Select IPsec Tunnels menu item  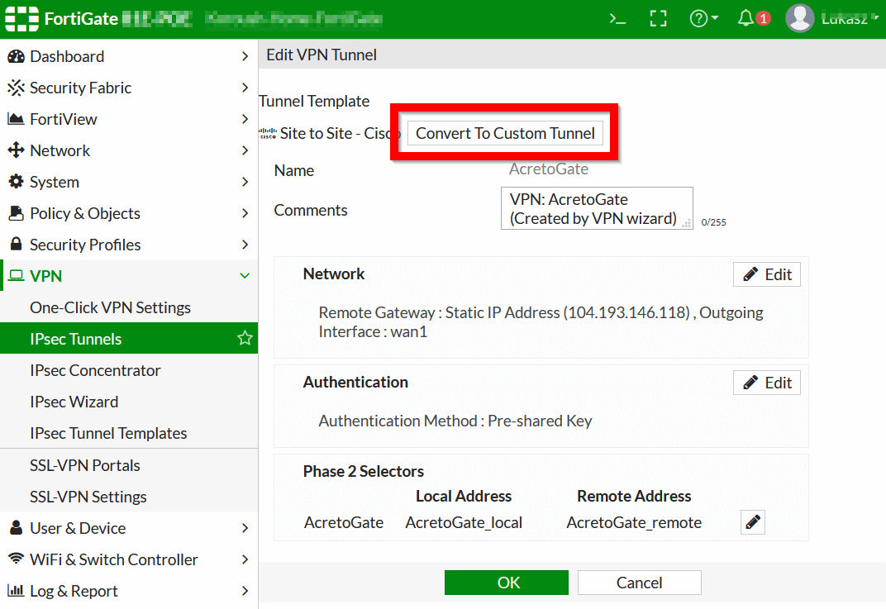[x=129, y=339]
